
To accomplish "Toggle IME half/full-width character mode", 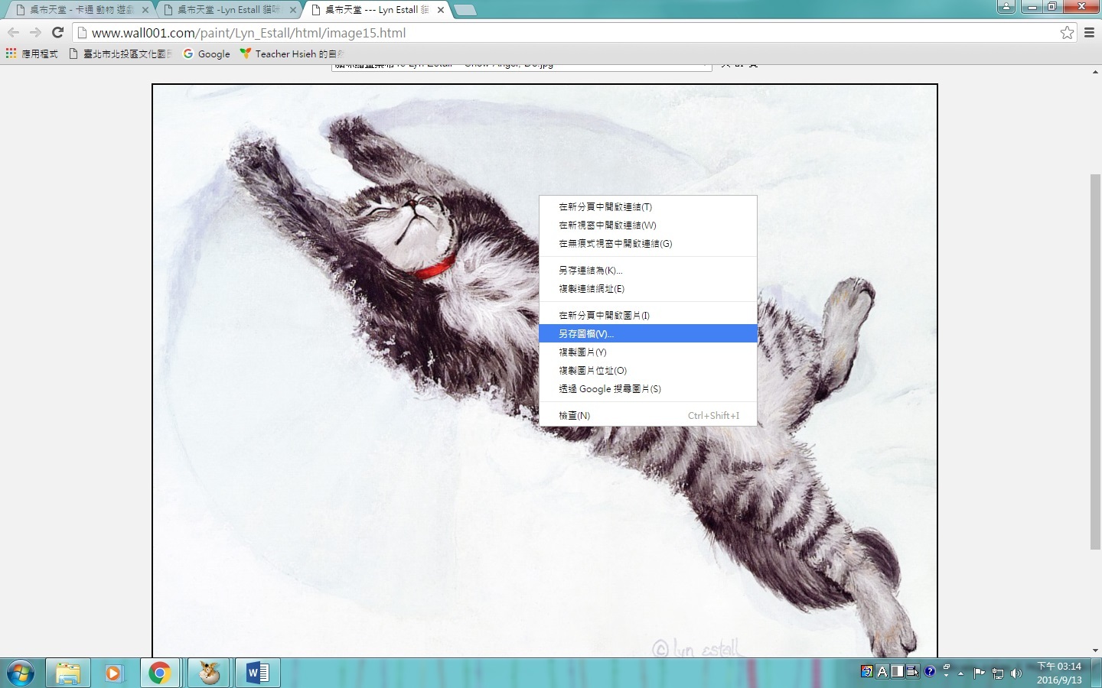I will tap(897, 672).
